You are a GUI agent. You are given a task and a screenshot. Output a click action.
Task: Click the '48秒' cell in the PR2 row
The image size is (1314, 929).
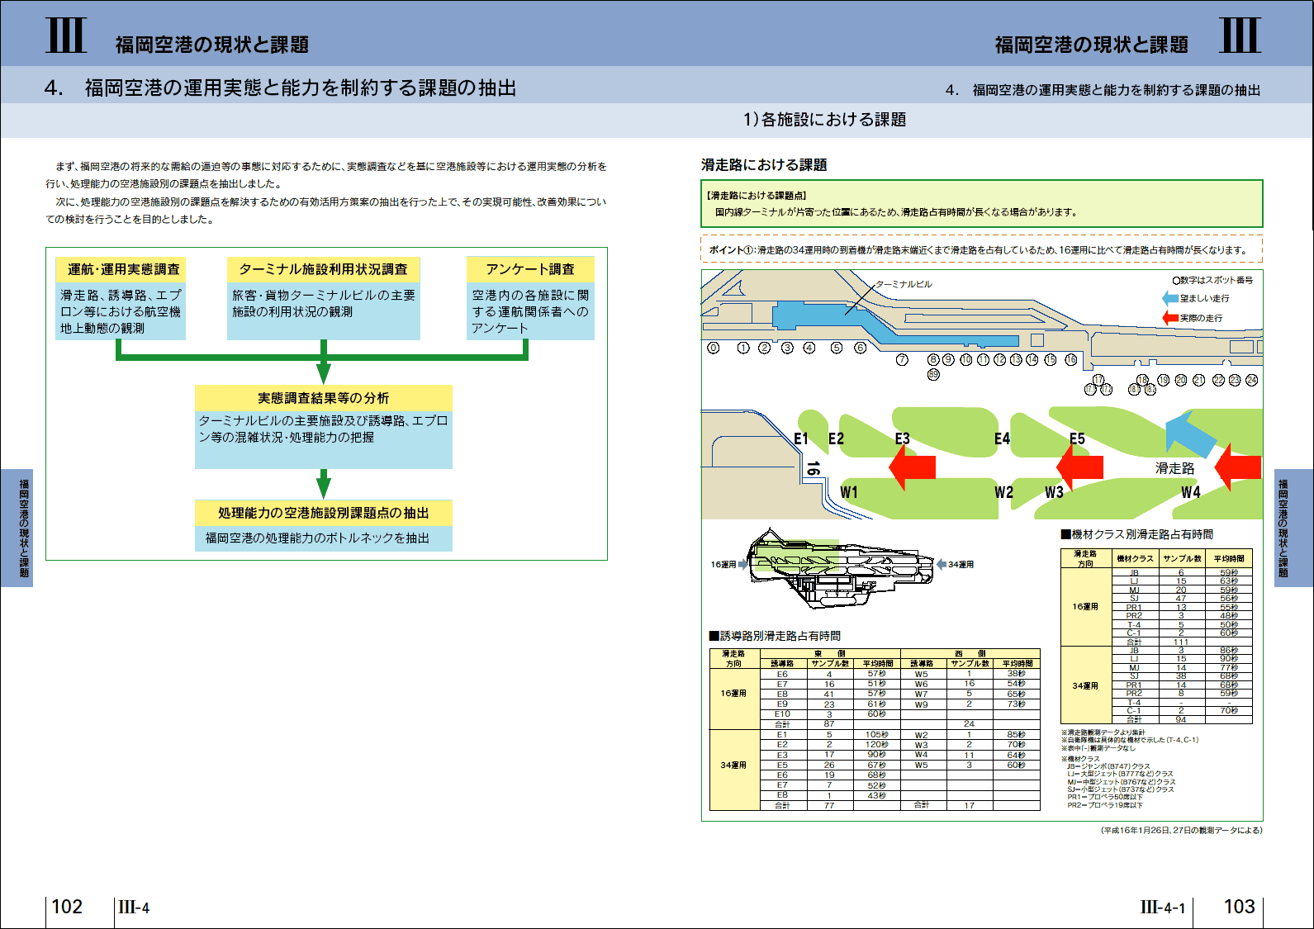[1229, 615]
